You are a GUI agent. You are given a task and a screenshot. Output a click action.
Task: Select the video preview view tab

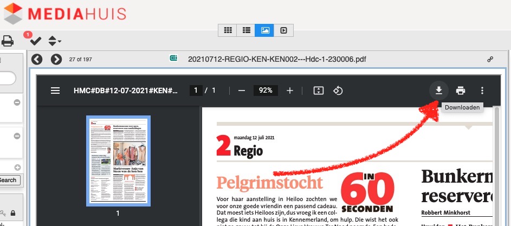(283, 30)
